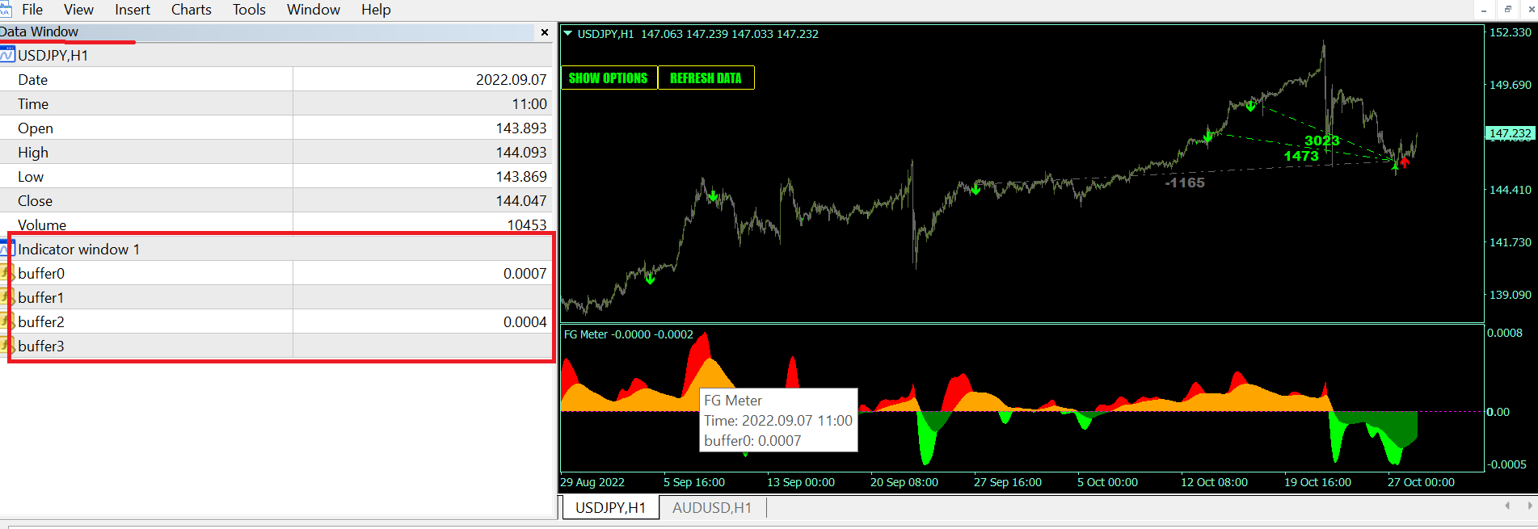Click the 27 Sep 16:00 time axis label

pyautogui.click(x=1008, y=482)
